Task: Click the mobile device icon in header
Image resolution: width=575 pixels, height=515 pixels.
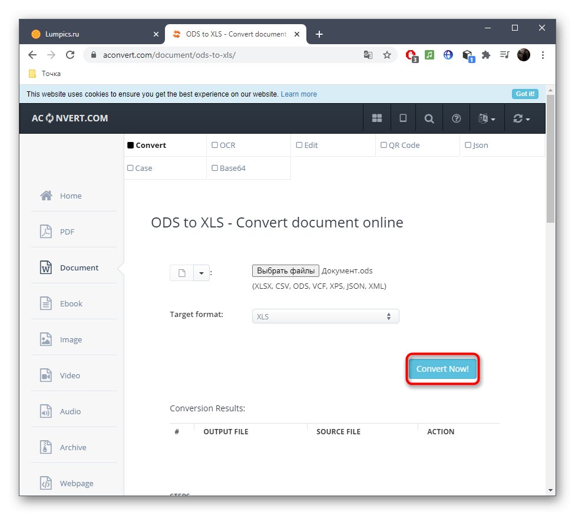Action: pos(403,118)
